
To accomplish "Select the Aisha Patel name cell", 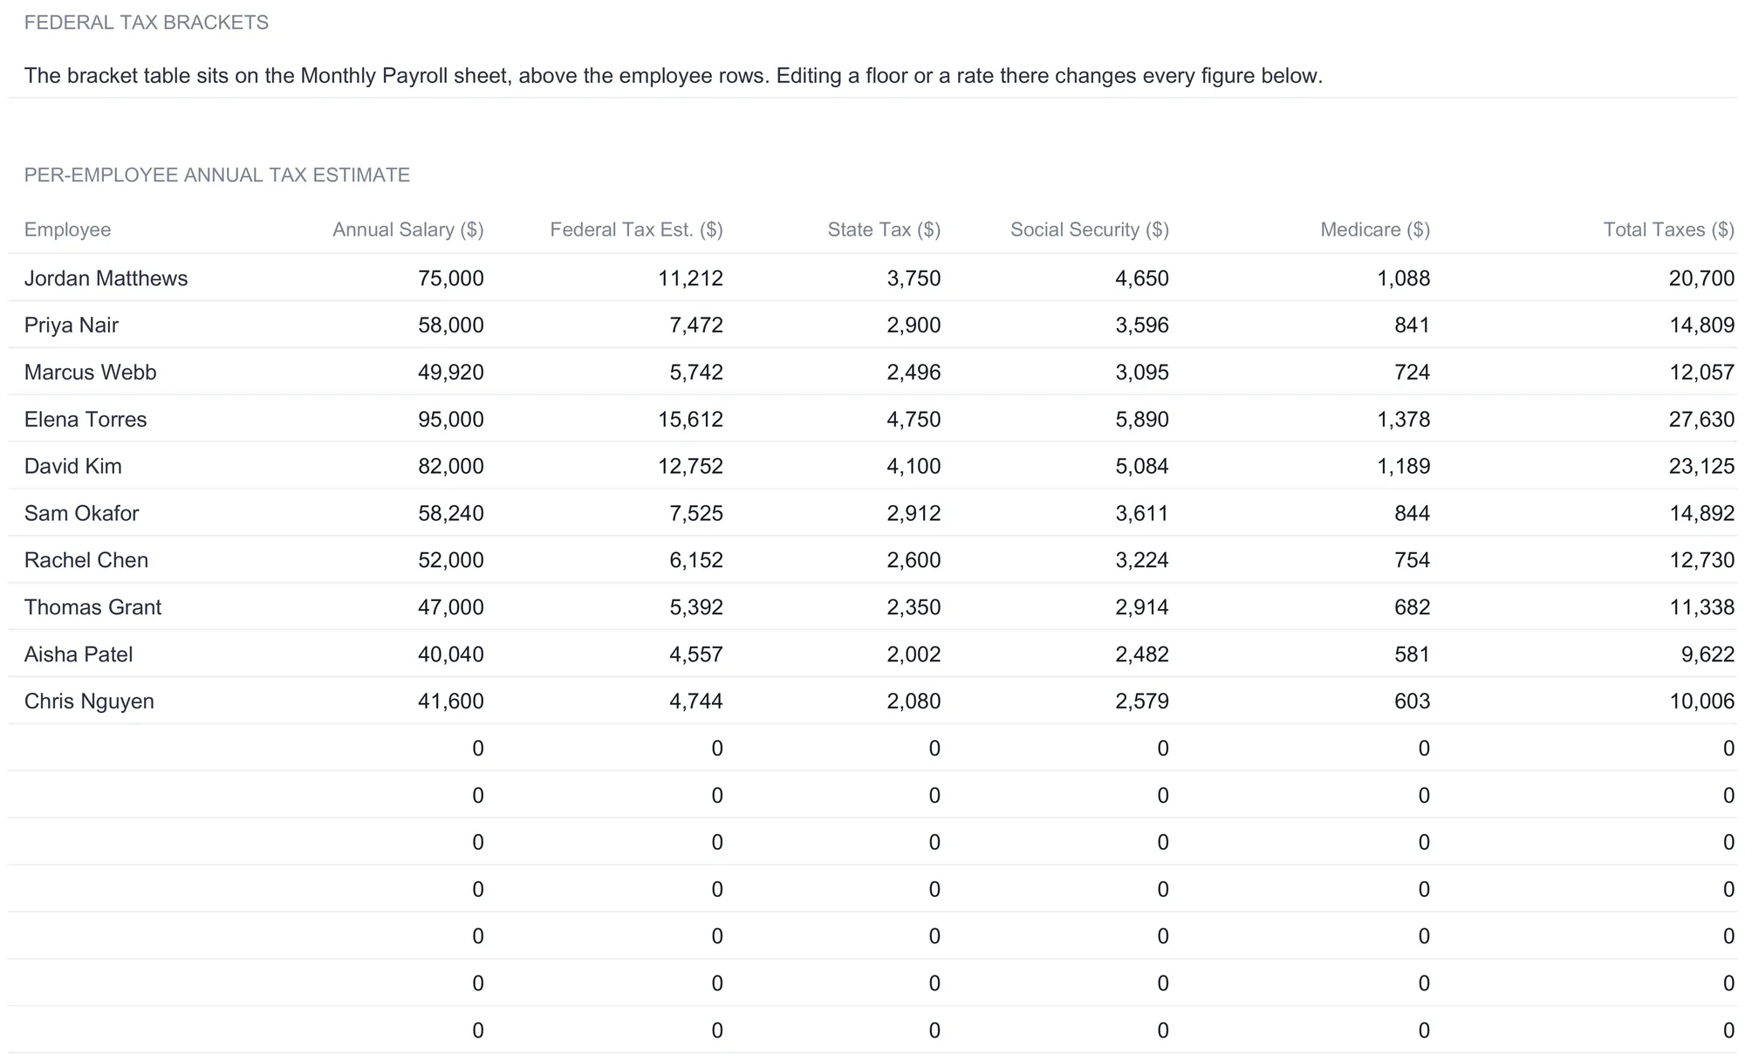I will [79, 654].
